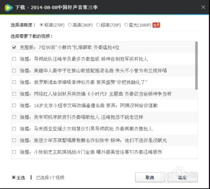Screen dimensions: 210x189
Task: Check video 美籍华人秦宇子壮族山歌
Action: click(14, 70)
